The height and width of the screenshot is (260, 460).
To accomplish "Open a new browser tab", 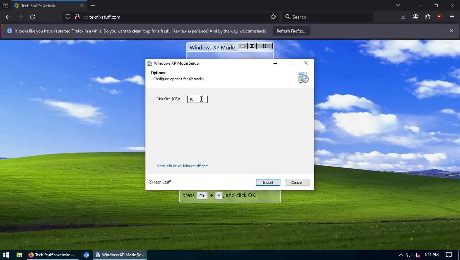I will (93, 5).
